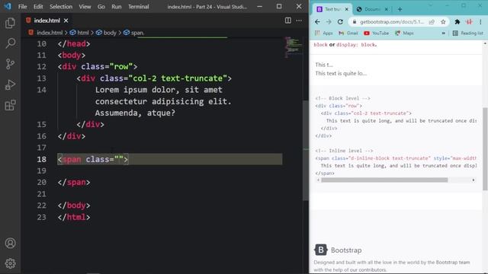Screen dimensions: 488x274
Task: Click the code sample horizontal scrollbar
Action: click(x=384, y=180)
